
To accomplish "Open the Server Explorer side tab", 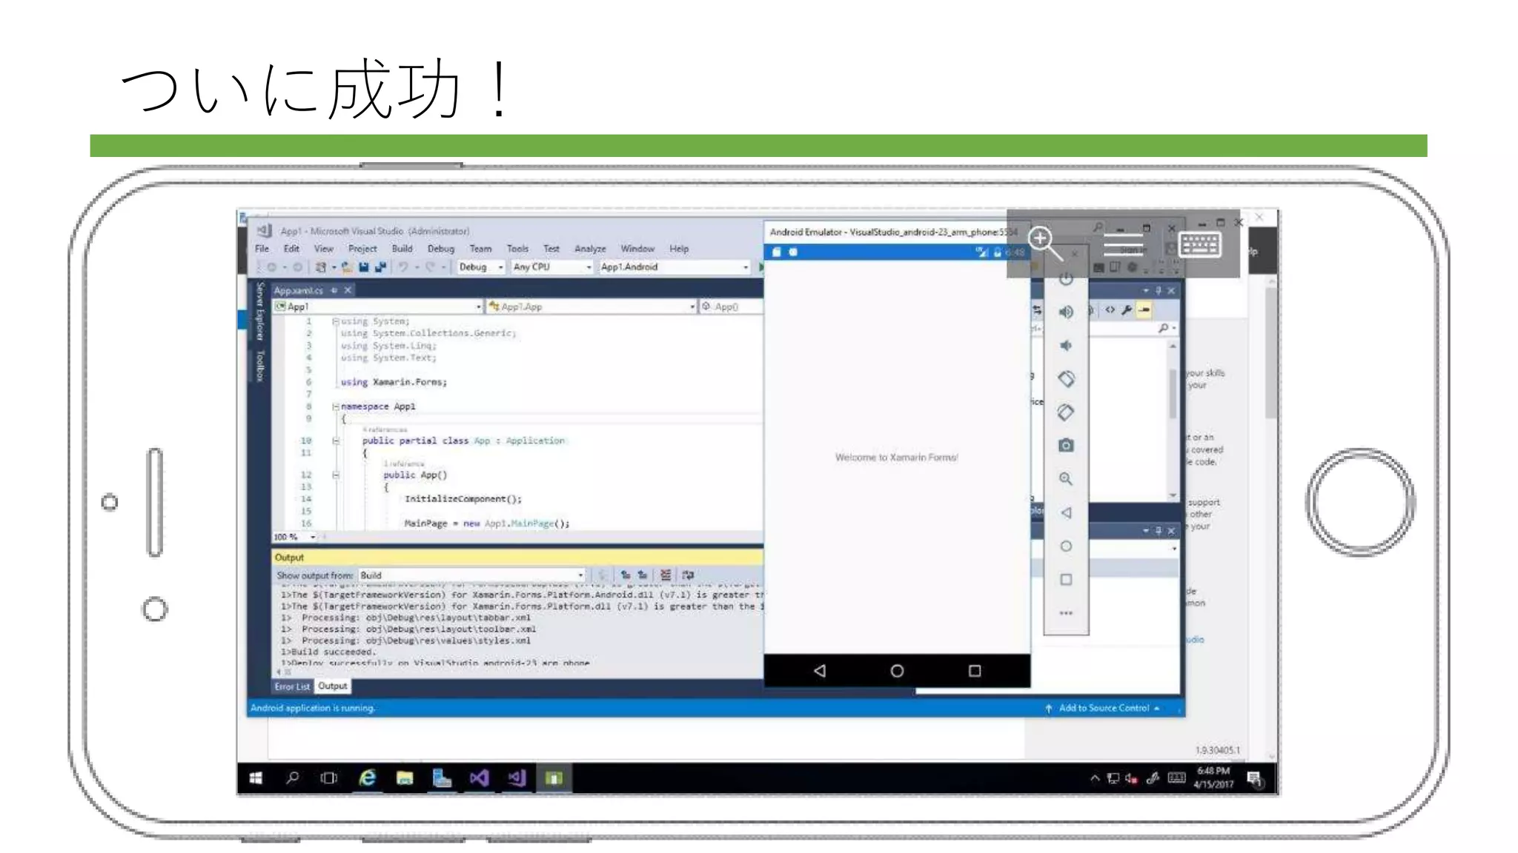I will [x=259, y=310].
